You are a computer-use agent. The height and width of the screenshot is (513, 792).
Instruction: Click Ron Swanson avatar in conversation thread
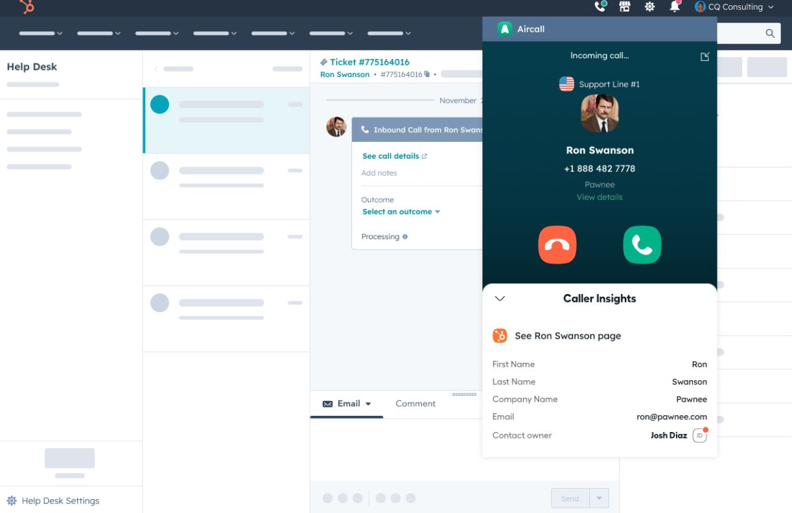336,127
